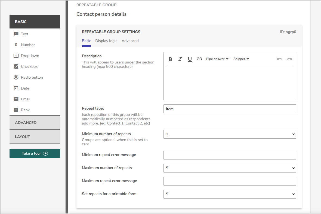Apply italic formatting in Description editor

coord(180,59)
